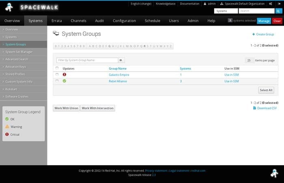Open the Configuration top menu
This screenshot has width=284, height=183.
124,21
